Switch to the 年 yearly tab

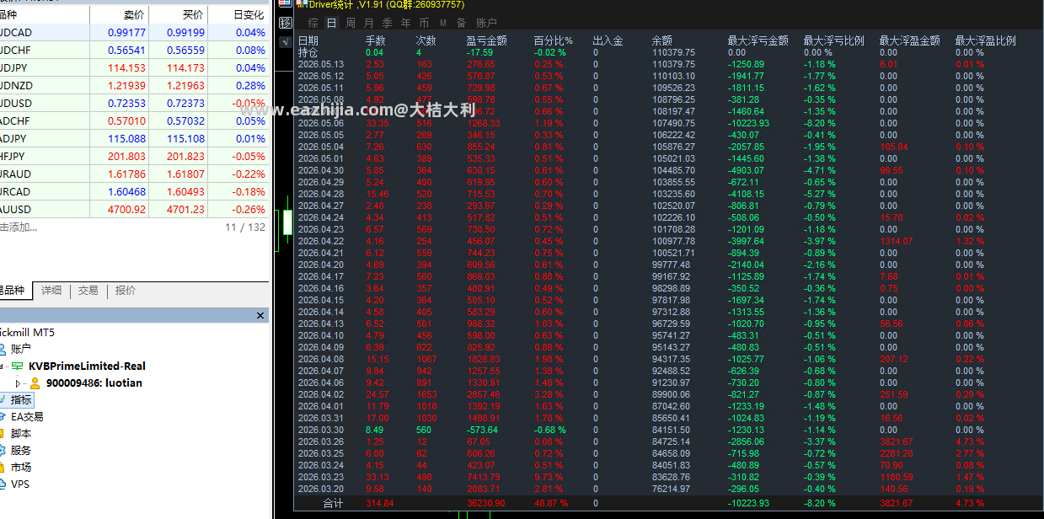406,23
